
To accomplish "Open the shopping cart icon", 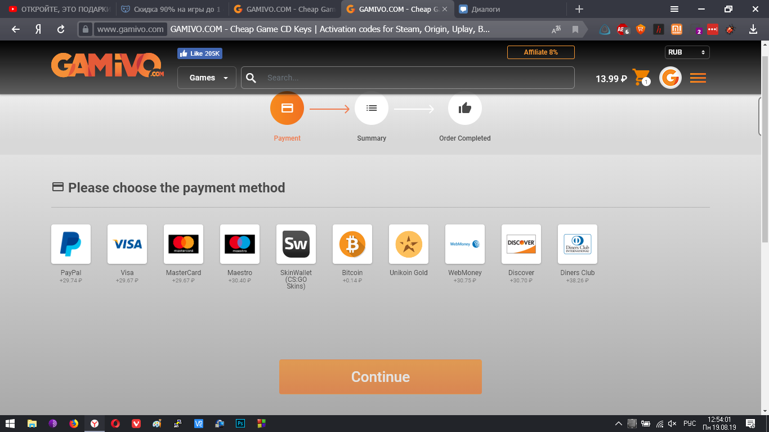I will click(641, 78).
